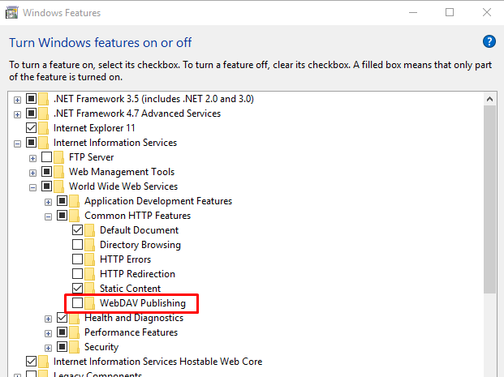Screen dimensions: 504x377
Task: Click the vertical scrollbar thumb
Action: (x=489, y=199)
